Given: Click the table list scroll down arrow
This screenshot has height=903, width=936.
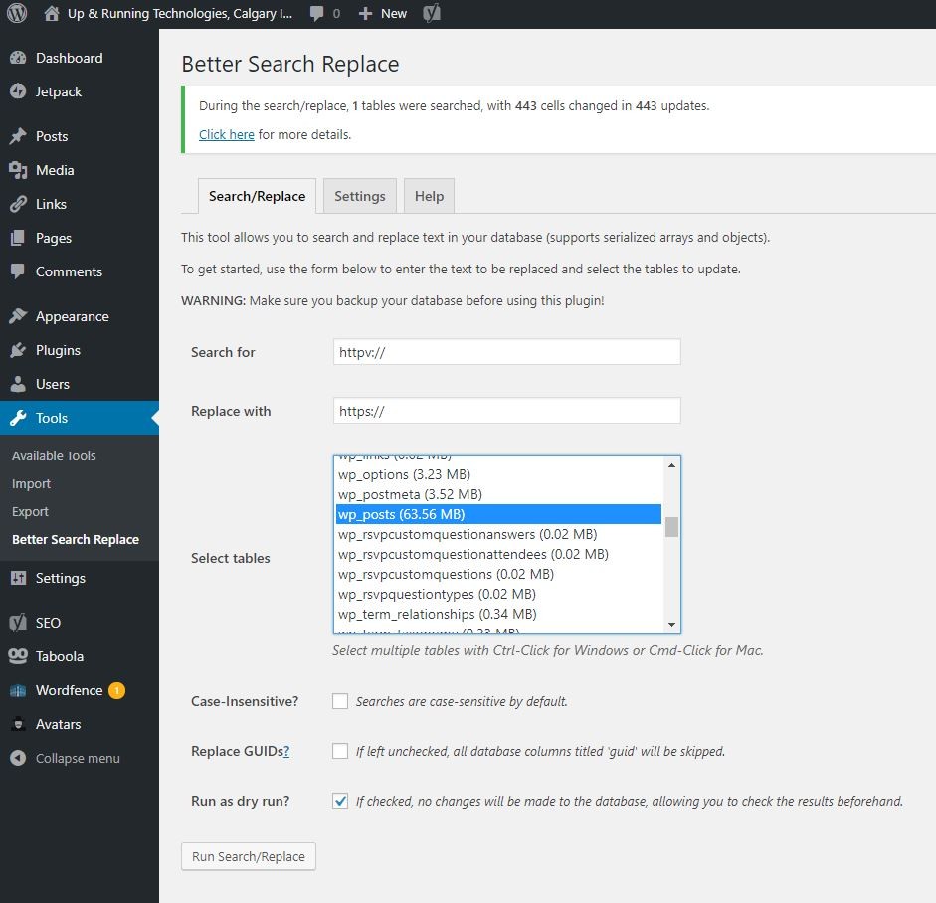Looking at the screenshot, I should [x=671, y=625].
